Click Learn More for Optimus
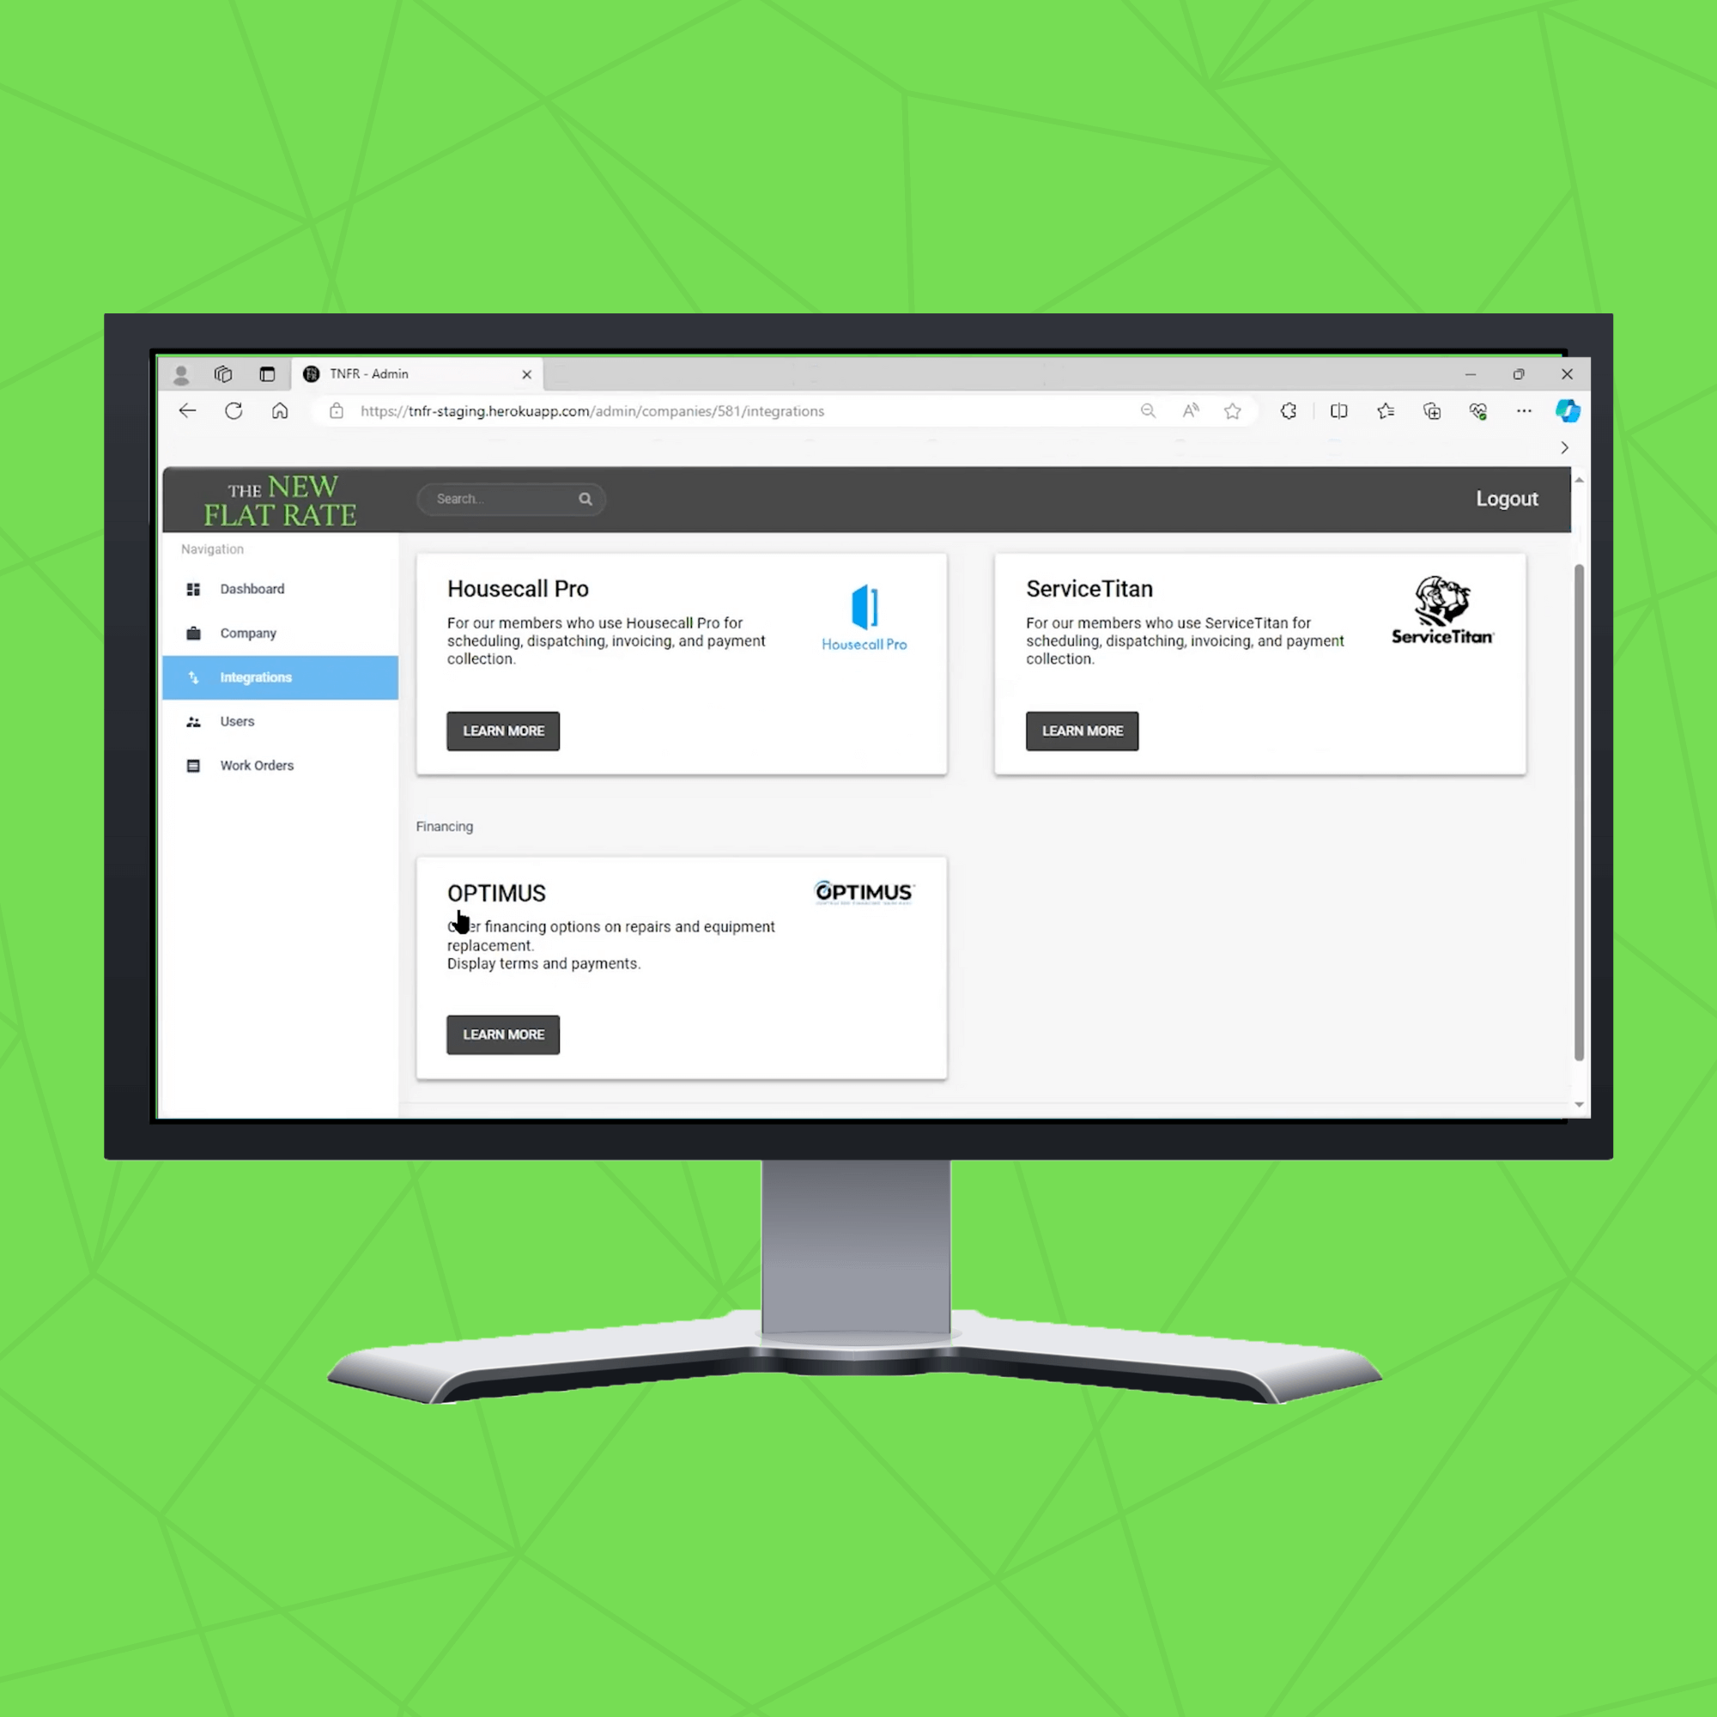The image size is (1717, 1717). 503,1034
